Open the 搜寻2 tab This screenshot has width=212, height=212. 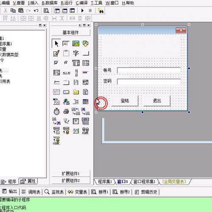(x=121, y=192)
